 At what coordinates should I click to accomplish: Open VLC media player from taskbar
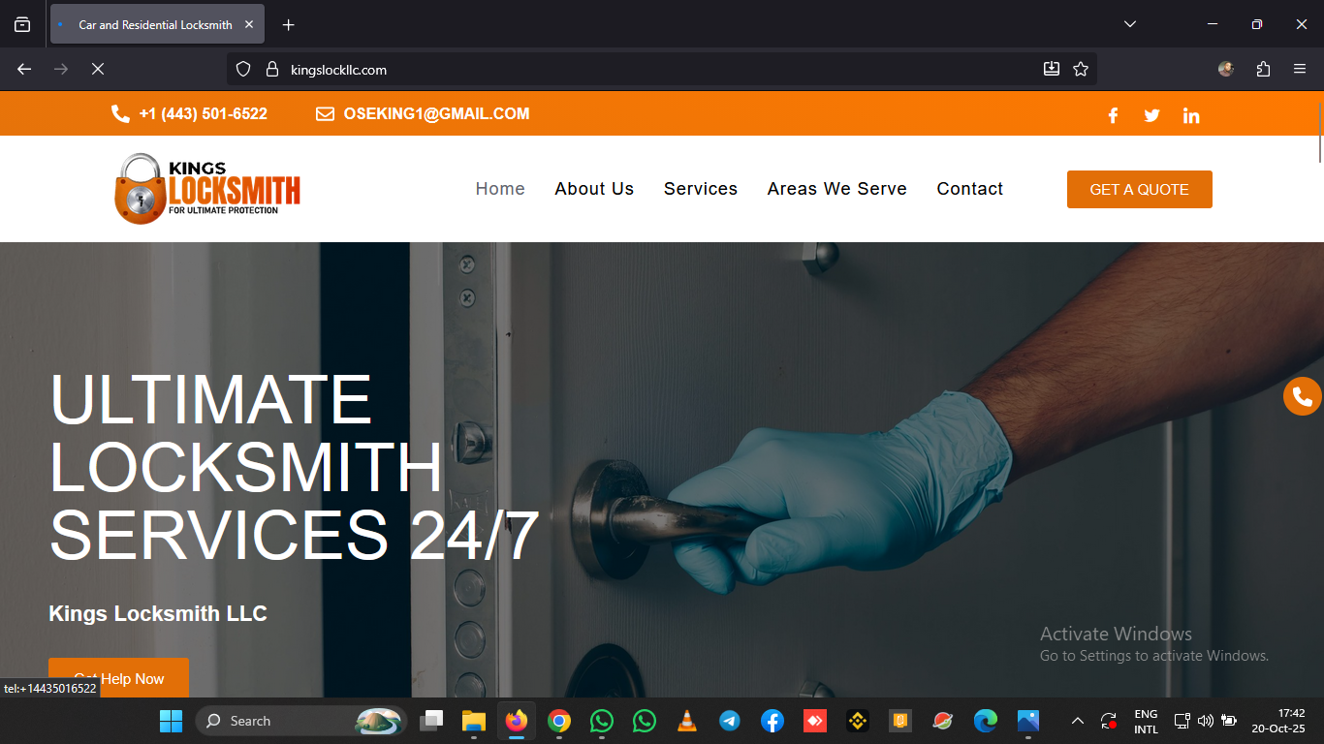point(686,721)
